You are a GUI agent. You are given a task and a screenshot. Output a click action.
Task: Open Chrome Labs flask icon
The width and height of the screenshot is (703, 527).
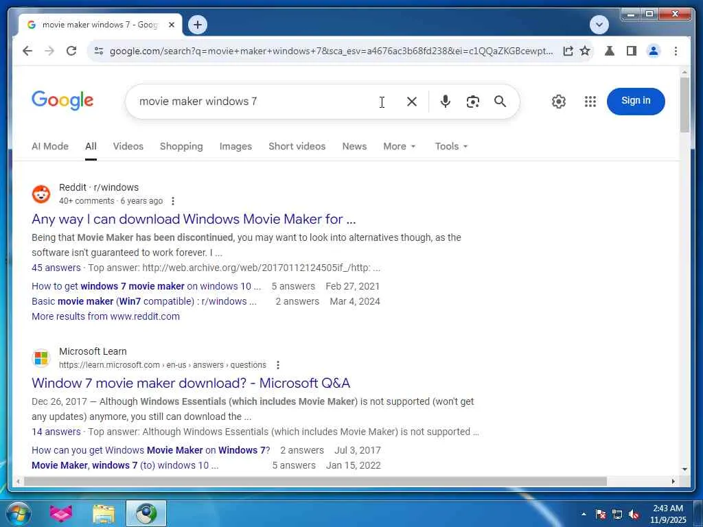coord(610,51)
